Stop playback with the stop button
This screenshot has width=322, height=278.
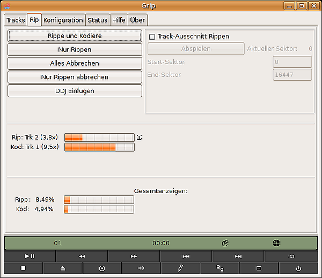click(23, 268)
